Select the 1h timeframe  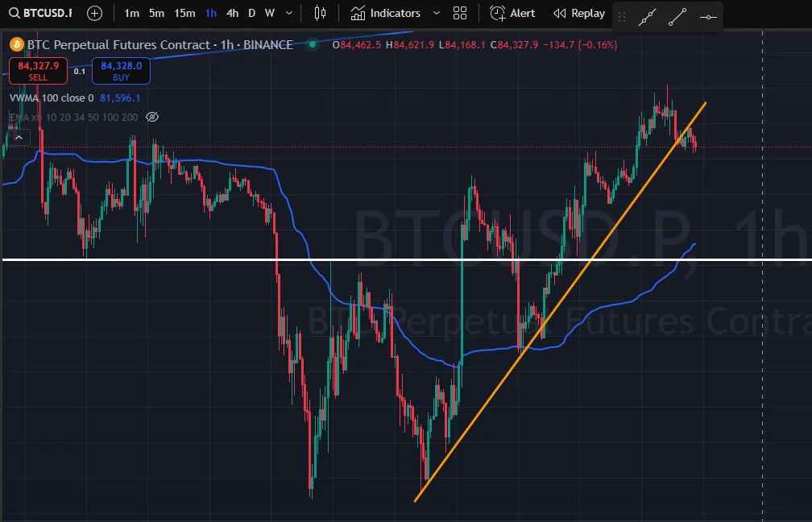[x=211, y=13]
